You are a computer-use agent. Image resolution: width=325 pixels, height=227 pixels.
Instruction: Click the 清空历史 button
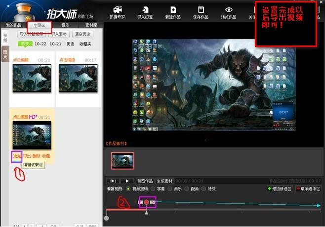pos(82,34)
